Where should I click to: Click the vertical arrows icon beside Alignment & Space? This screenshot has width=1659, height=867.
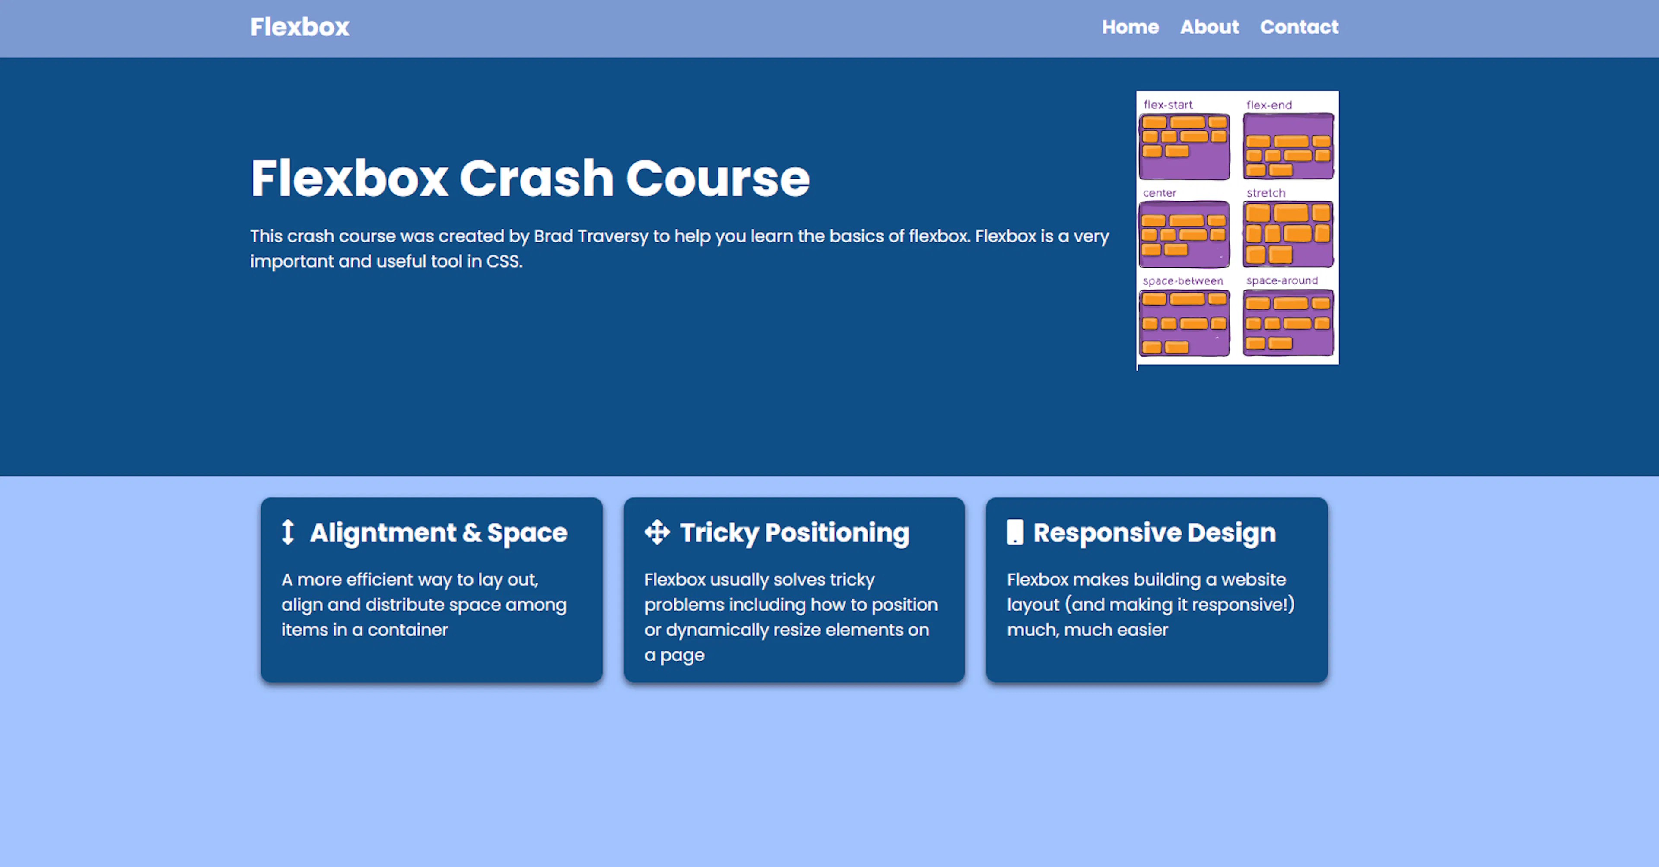coord(288,532)
